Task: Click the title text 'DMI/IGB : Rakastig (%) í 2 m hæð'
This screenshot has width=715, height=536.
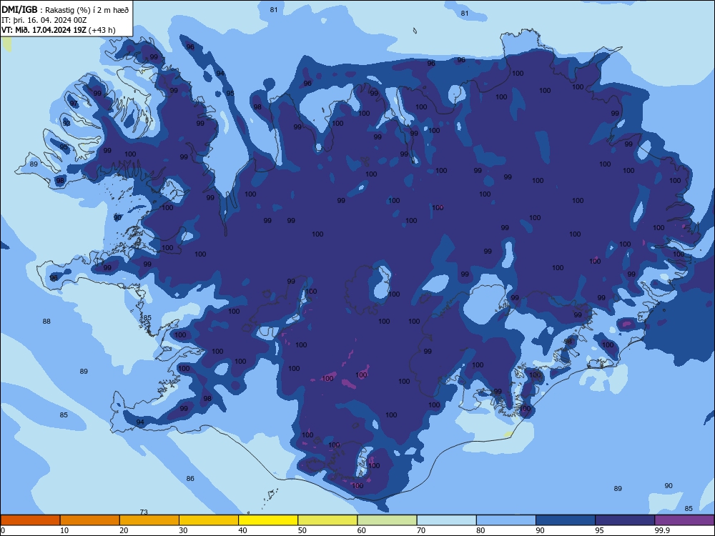Action: 65,10
